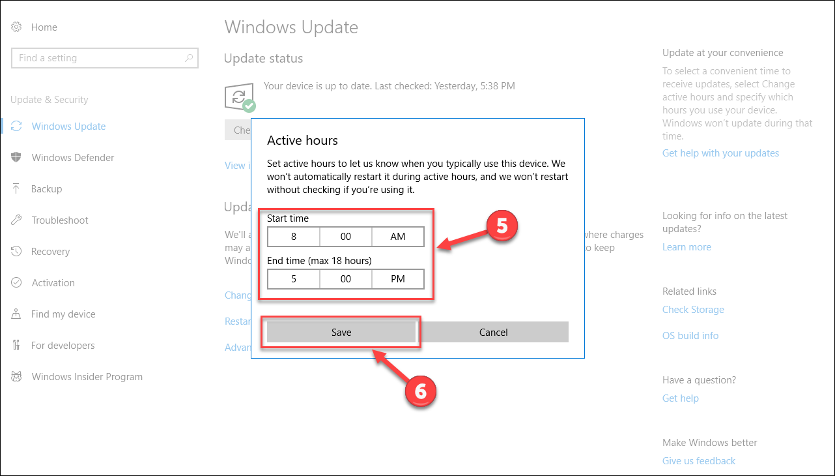Click the Get help link
Viewport: 835px width, 476px height.
(x=681, y=398)
